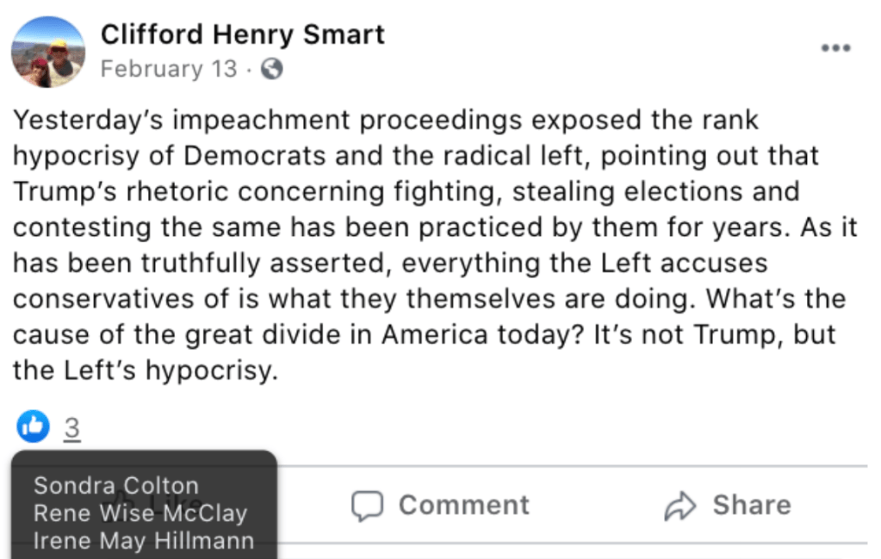Open the February 13 timestamp link
The height and width of the screenshot is (559, 881).
[x=168, y=70]
